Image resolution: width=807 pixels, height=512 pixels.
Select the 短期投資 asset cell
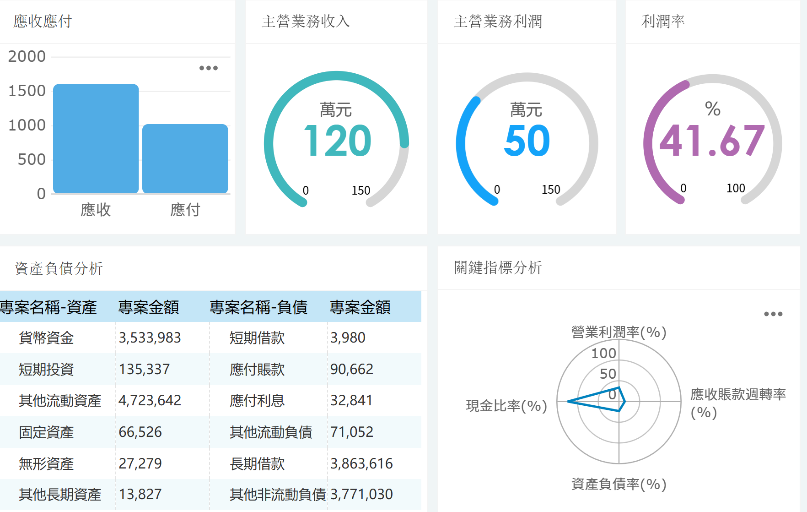pos(46,369)
